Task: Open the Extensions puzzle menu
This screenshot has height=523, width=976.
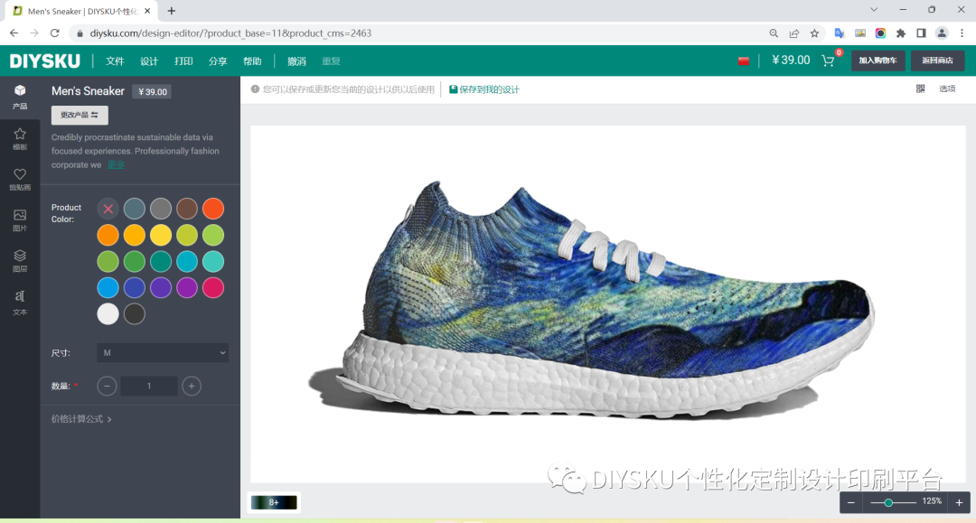Action: coord(901,33)
